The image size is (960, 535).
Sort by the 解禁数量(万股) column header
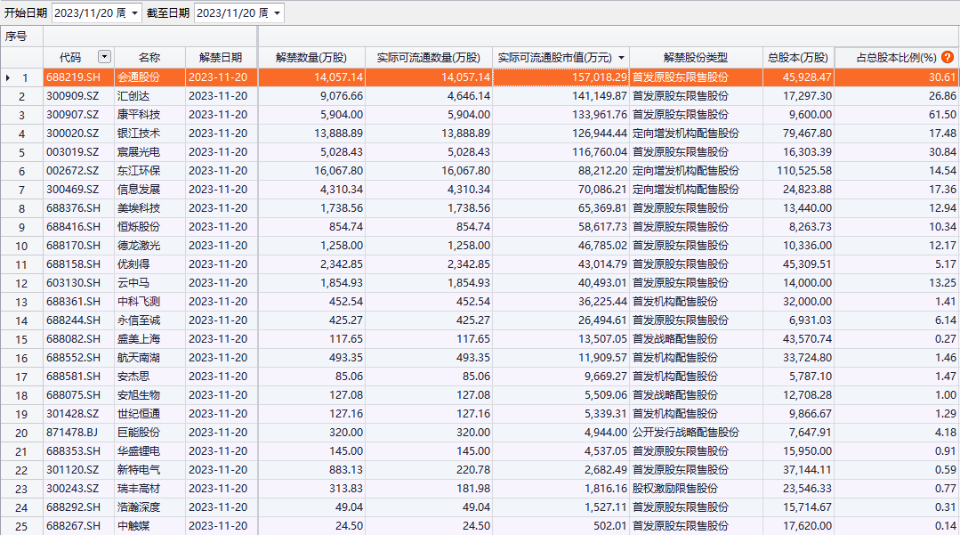[311, 57]
